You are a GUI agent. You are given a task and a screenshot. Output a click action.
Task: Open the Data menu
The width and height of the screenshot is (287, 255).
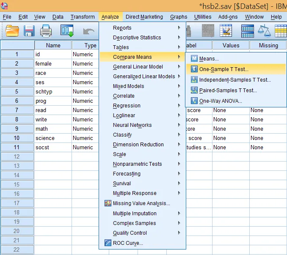pos(58,17)
